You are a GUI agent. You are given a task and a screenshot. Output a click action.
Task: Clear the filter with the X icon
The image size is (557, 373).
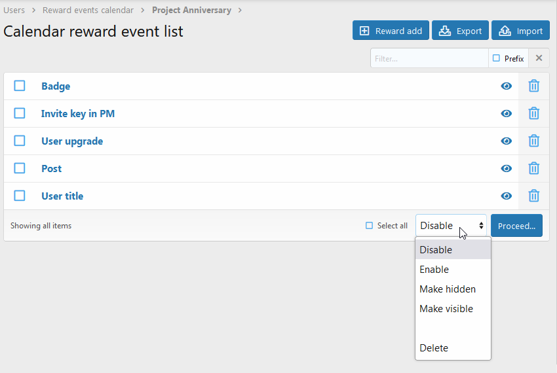point(539,58)
